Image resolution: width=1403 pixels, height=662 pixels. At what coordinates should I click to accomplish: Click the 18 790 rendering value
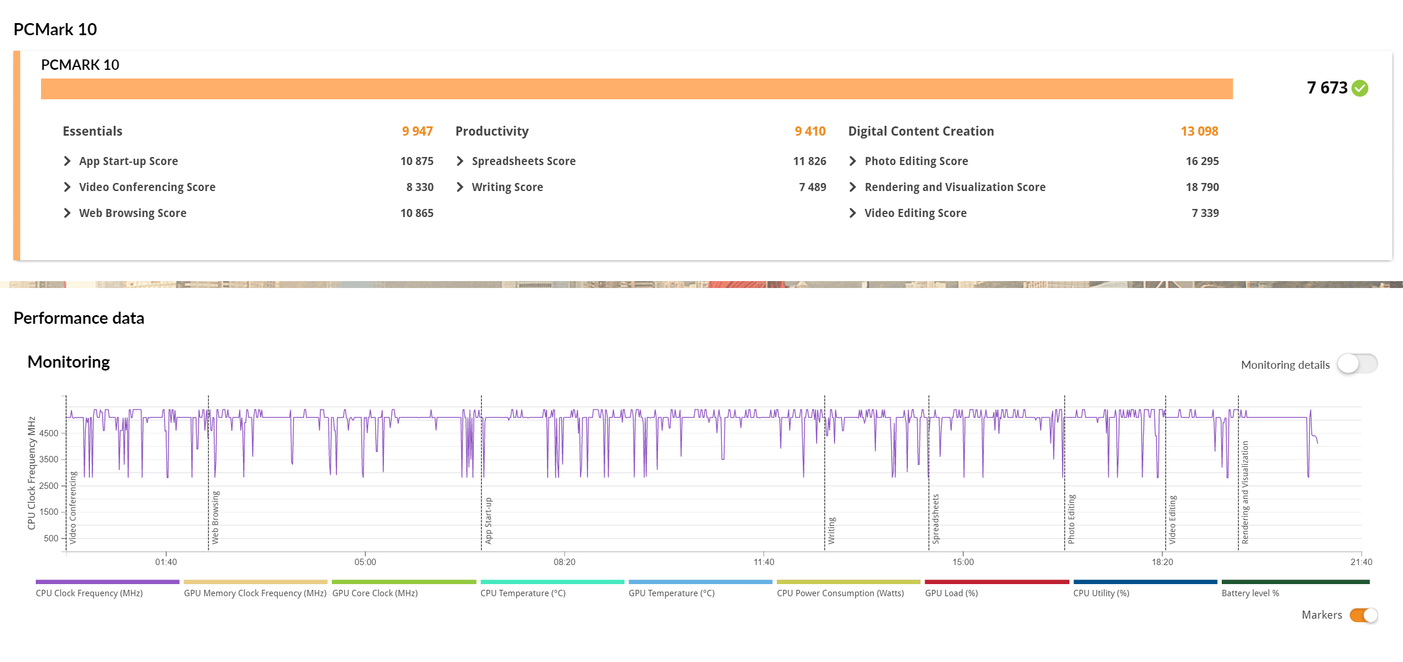[x=1202, y=187]
